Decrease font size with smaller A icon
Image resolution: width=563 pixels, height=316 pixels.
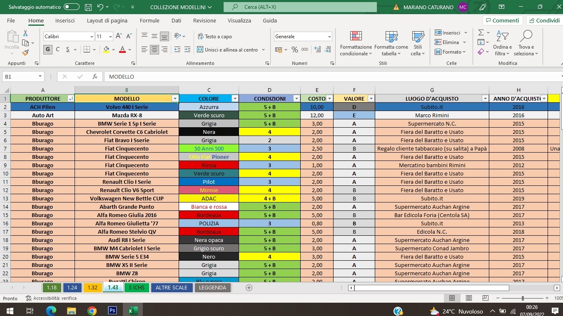(128, 36)
